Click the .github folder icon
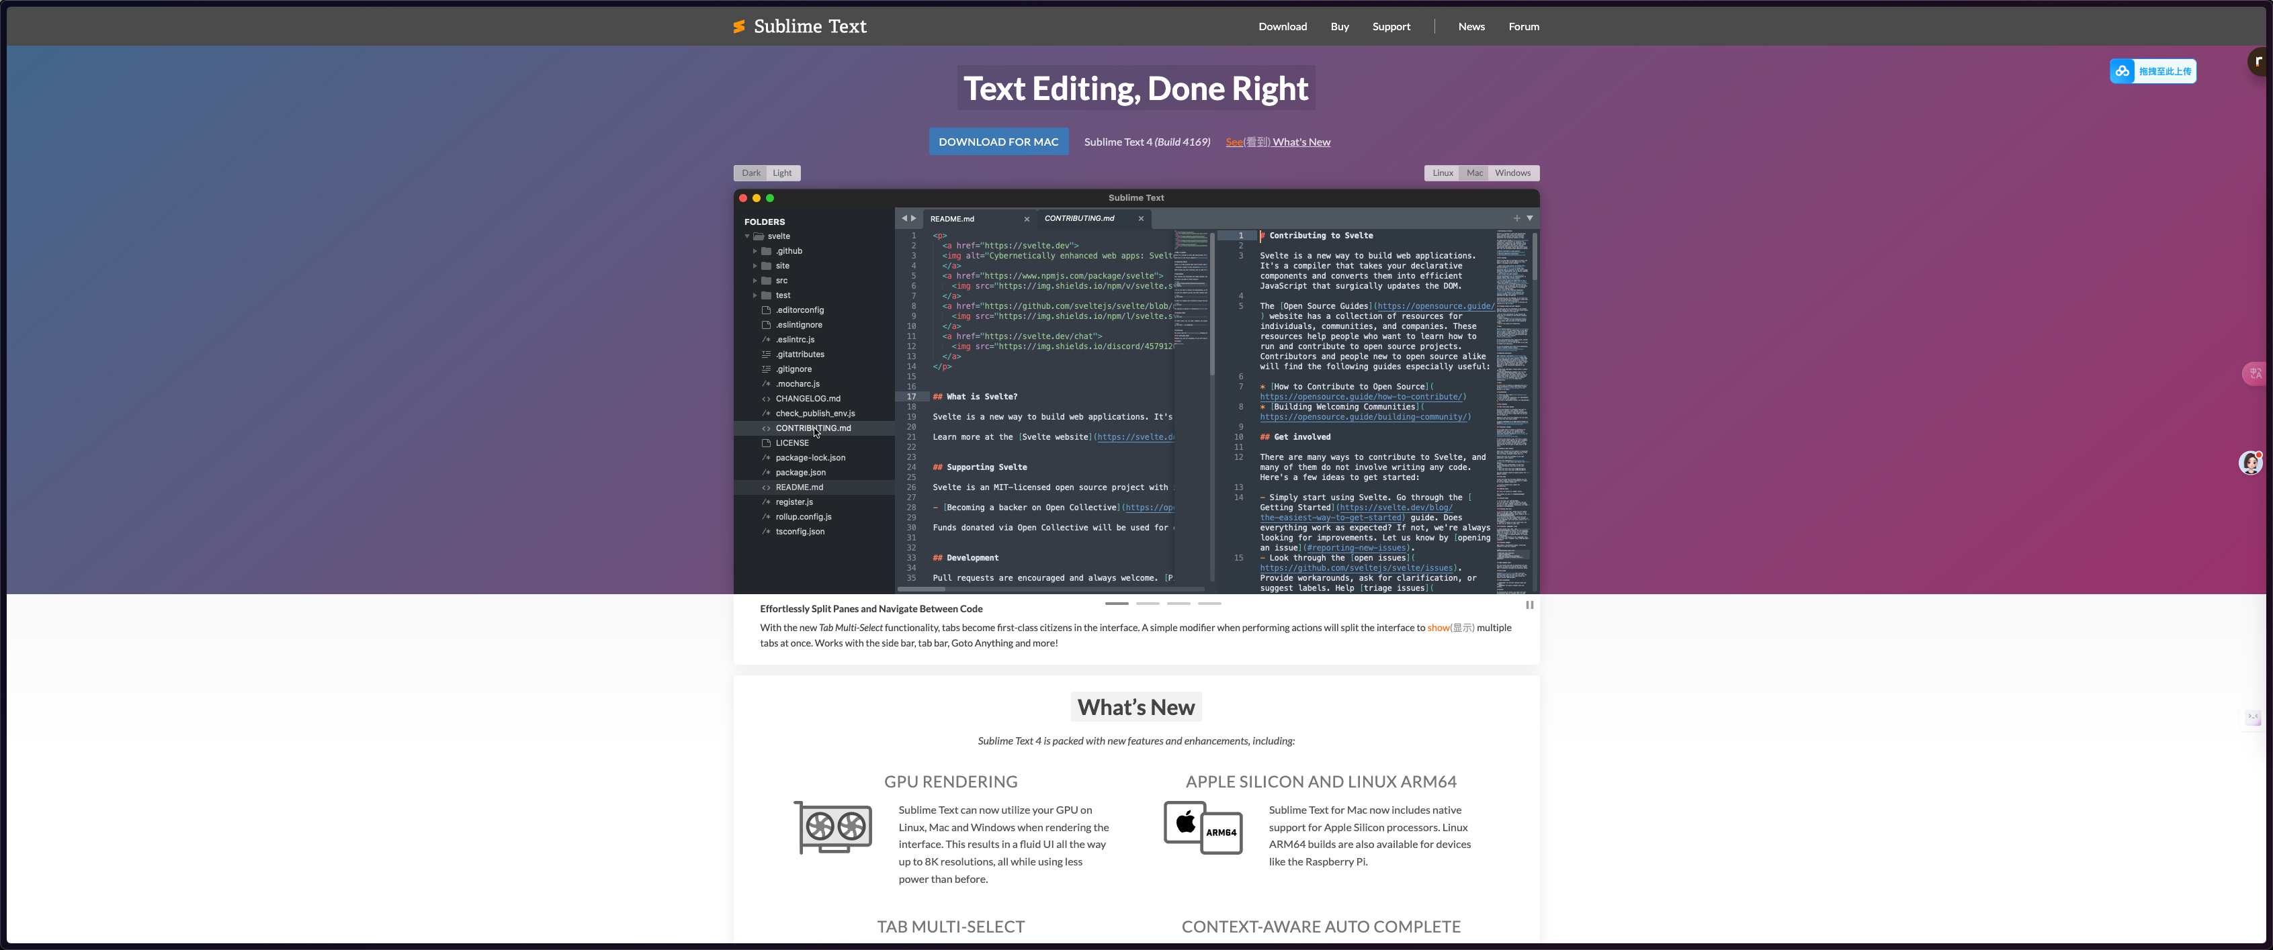This screenshot has height=950, width=2273. [766, 251]
